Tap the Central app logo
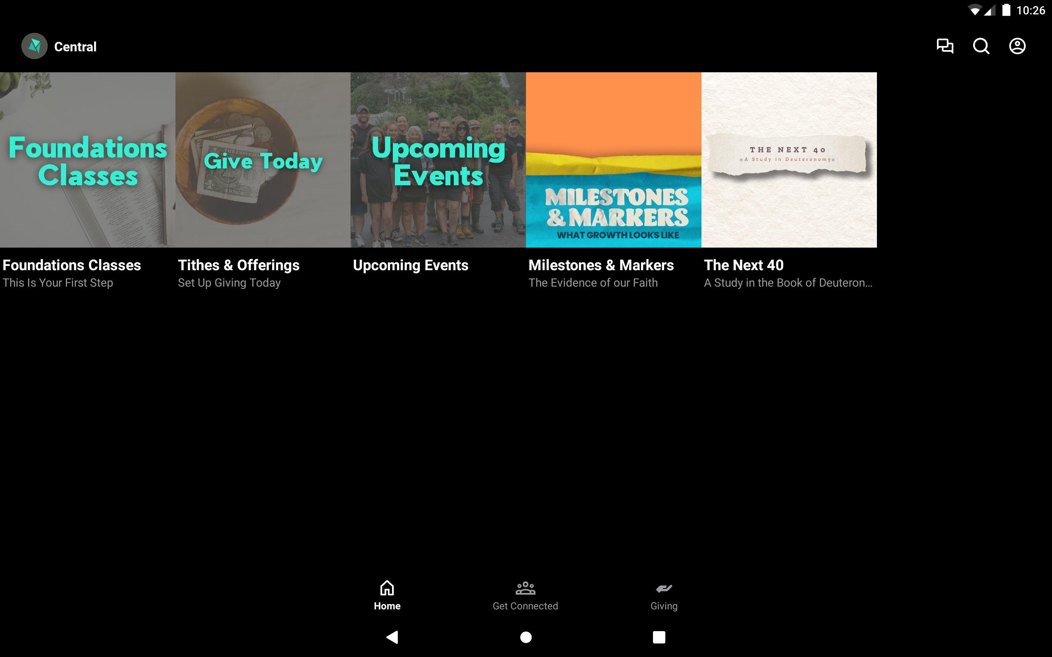 [x=35, y=46]
